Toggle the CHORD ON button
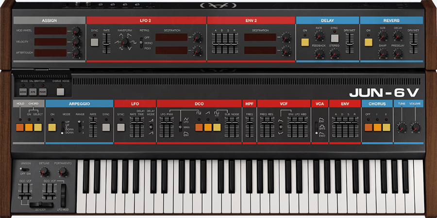Screen dimensions: 437x218 click(x=29, y=127)
